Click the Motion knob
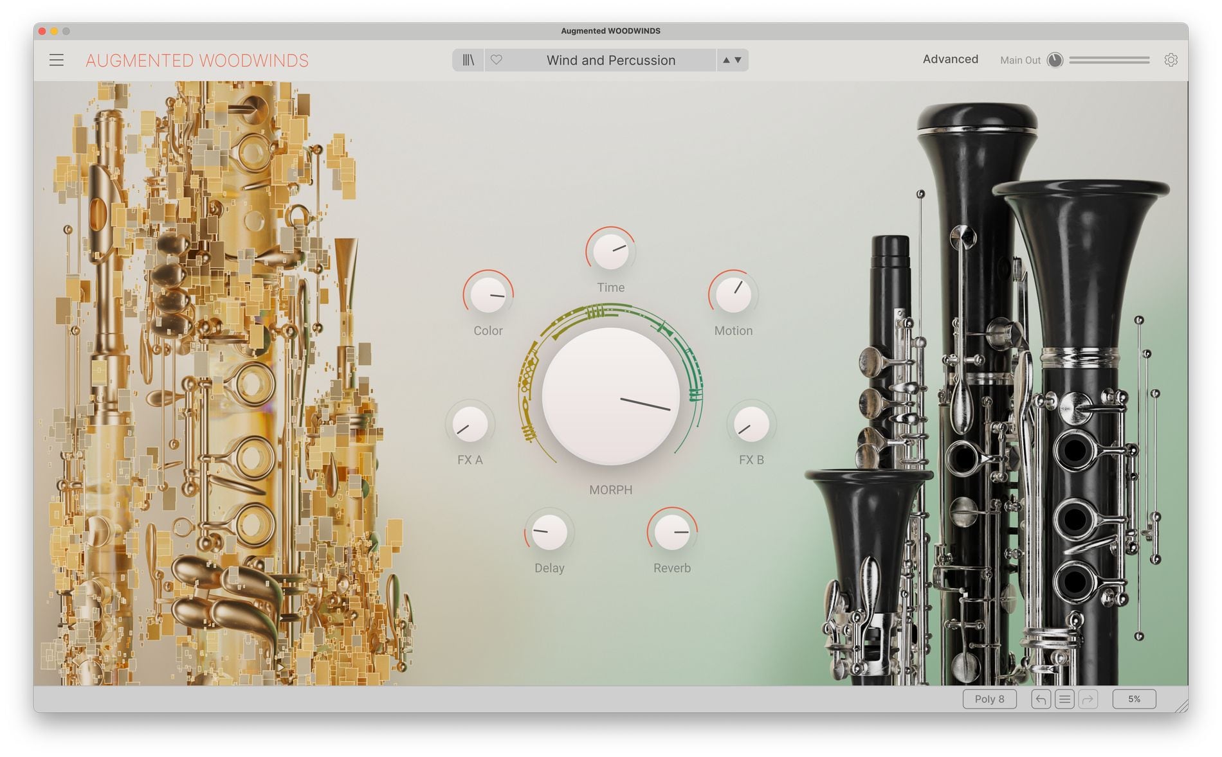Screen dimensions: 1222x757 pyautogui.click(x=733, y=295)
